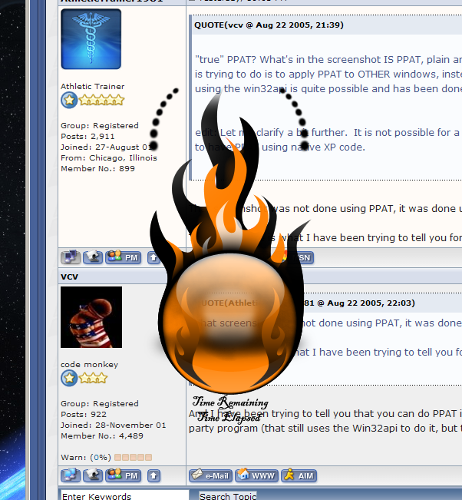The width and height of the screenshot is (462, 500).
Task: Click the Warn (0%) percentage link
Action: click(101, 457)
